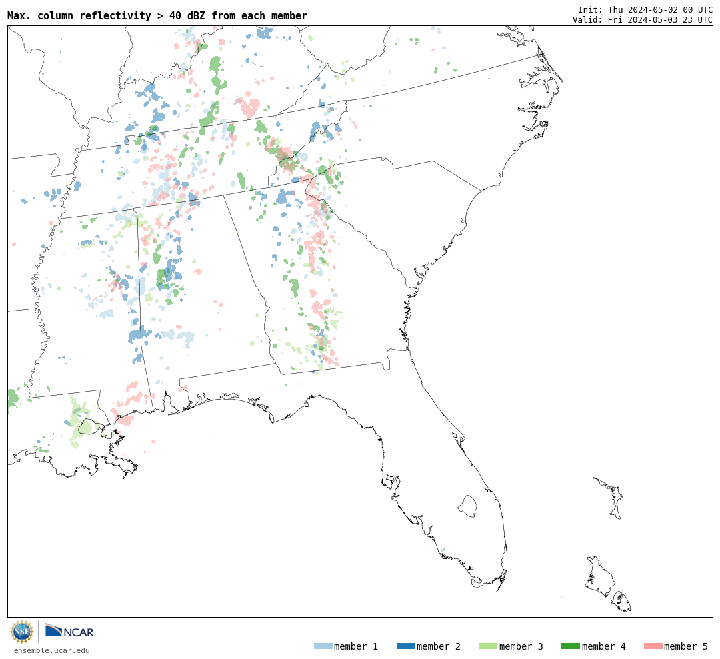This screenshot has width=720, height=659.
Task: Click the NCAR logo
Action: pyautogui.click(x=69, y=630)
